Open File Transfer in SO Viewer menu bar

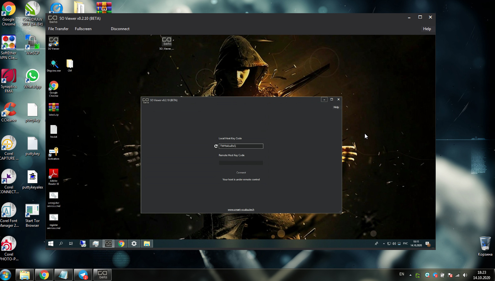(58, 29)
